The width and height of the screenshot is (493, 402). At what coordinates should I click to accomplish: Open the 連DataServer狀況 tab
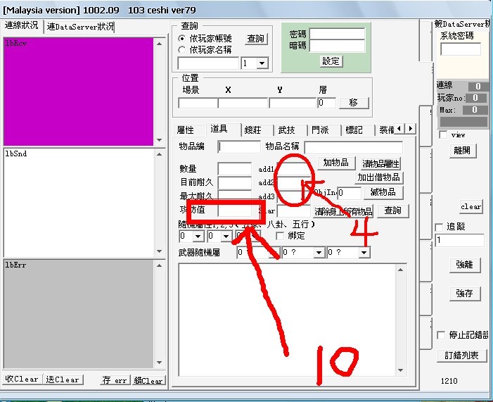click(79, 27)
